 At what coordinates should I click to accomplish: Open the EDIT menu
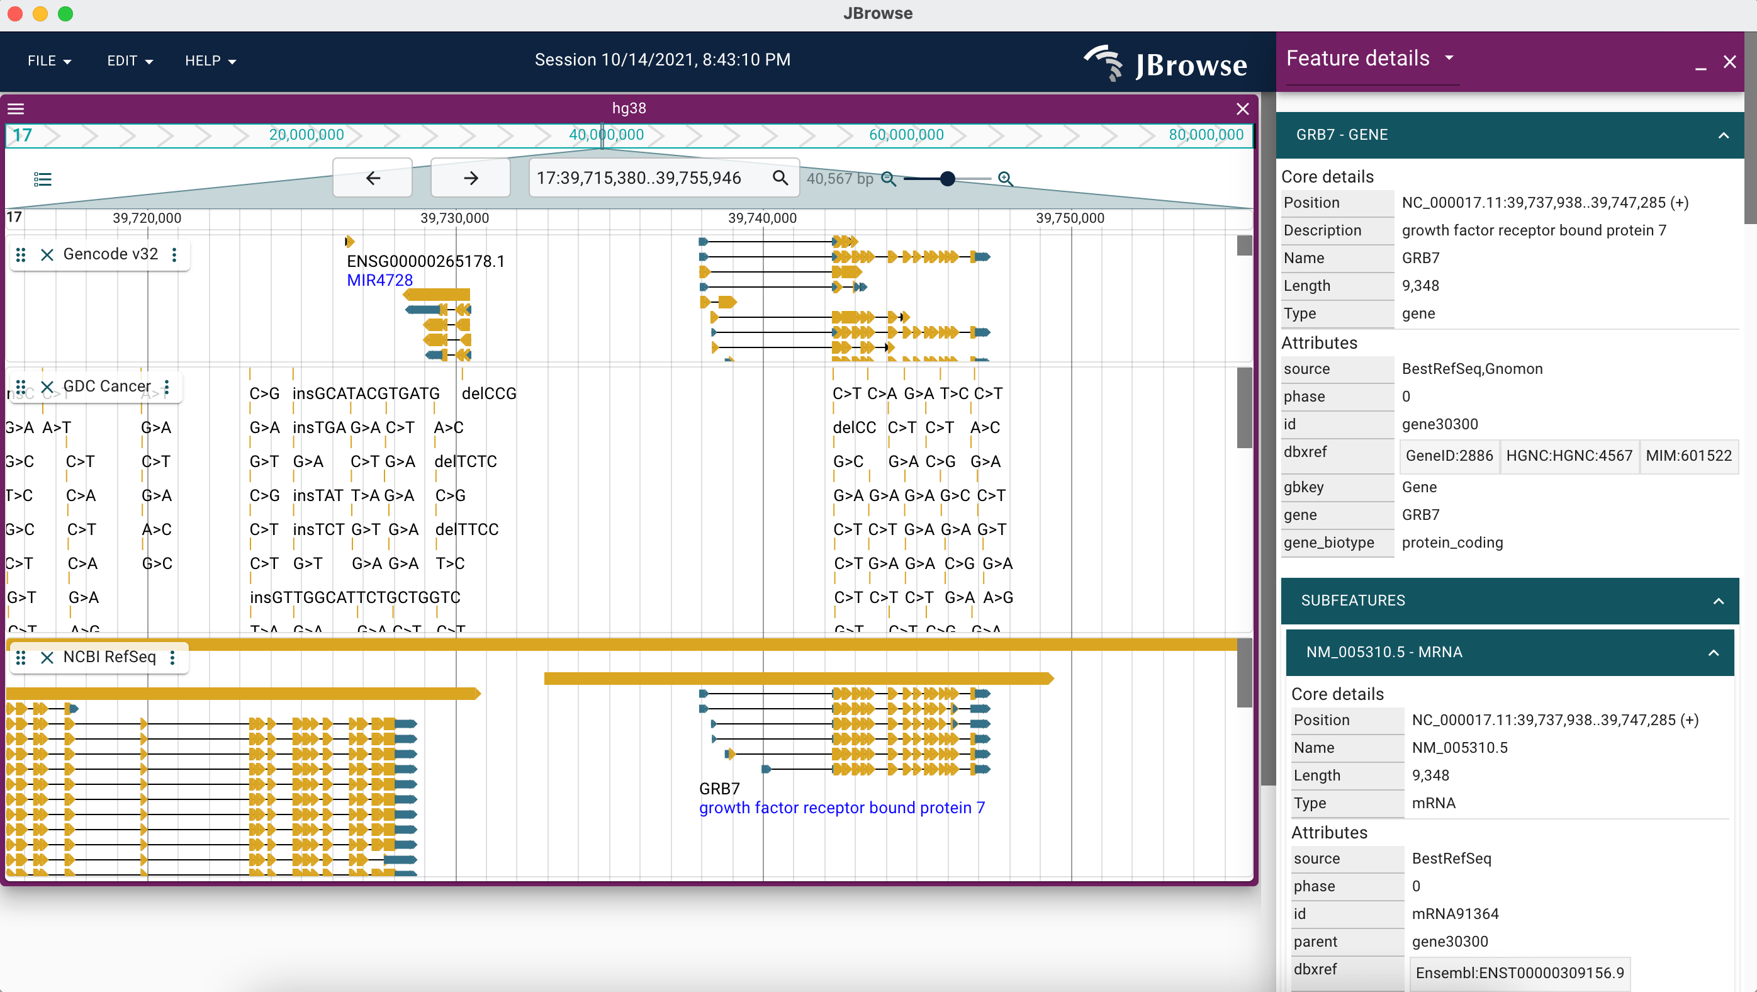click(130, 60)
